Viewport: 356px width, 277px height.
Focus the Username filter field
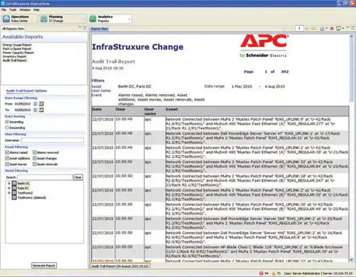click(53, 140)
